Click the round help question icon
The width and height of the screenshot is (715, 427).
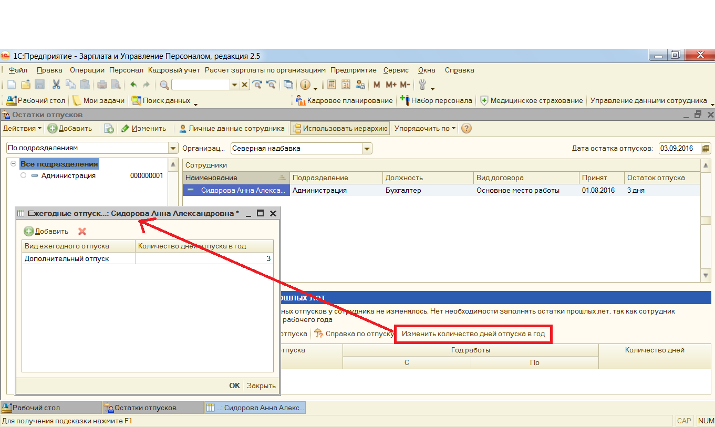coord(466,128)
